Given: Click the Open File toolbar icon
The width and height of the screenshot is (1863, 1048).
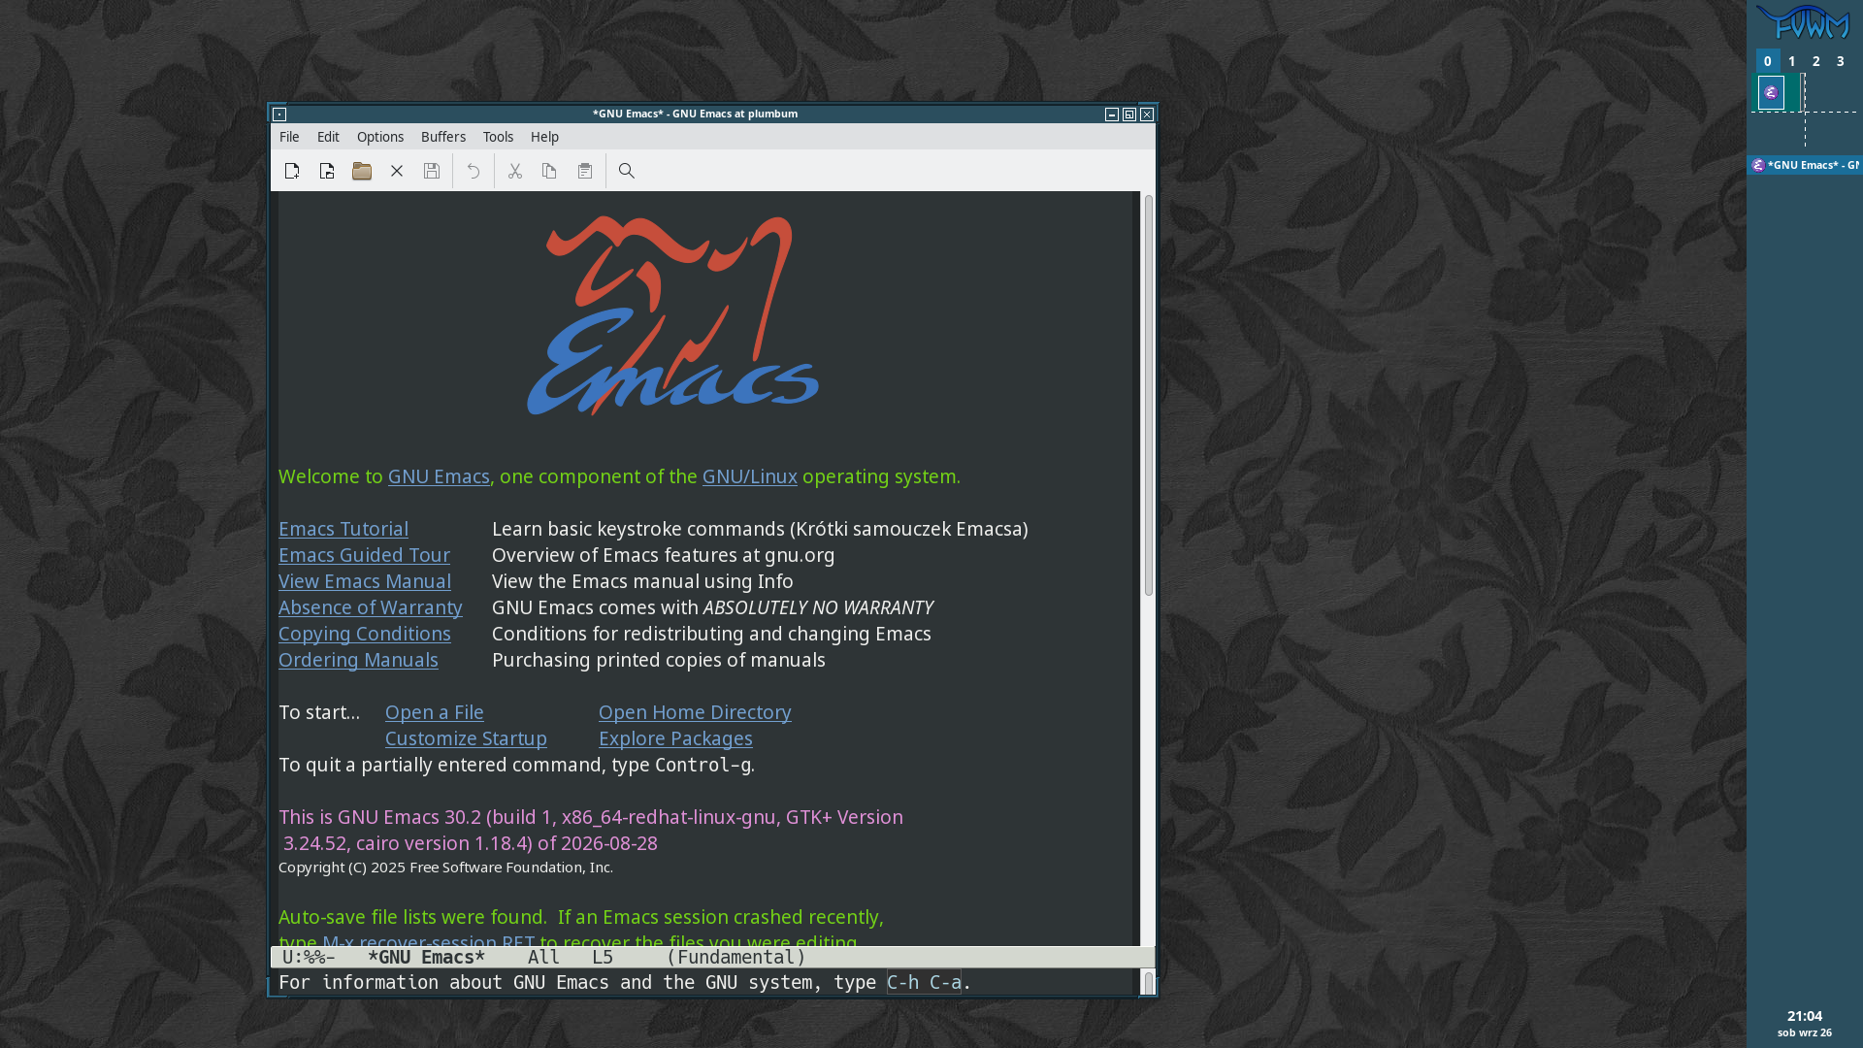Looking at the screenshot, I should (x=327, y=172).
